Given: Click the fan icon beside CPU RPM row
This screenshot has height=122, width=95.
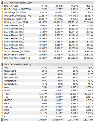Looking at the screenshot, I should 2,120.
